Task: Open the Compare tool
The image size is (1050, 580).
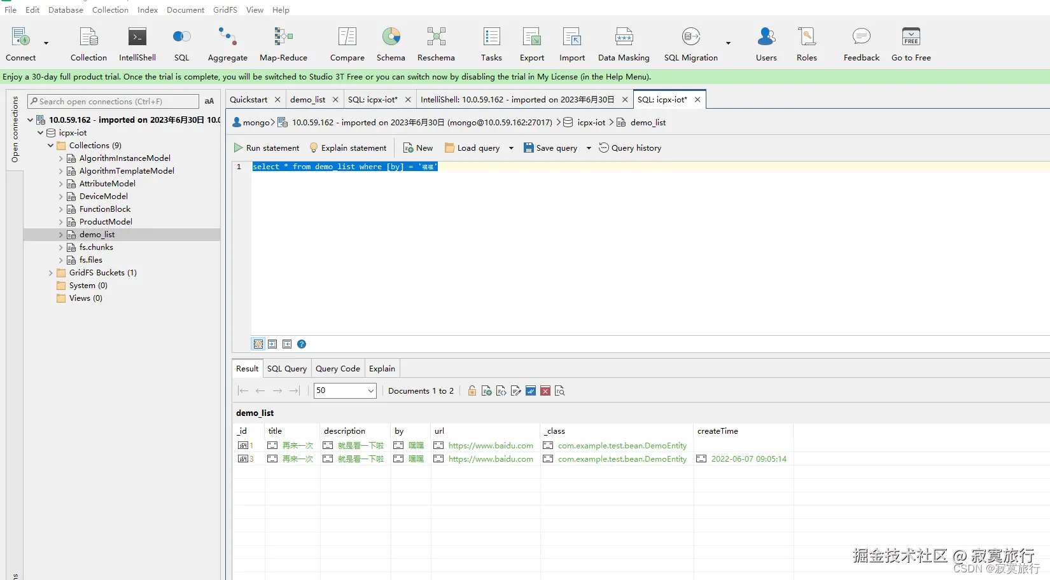Action: 347,43
